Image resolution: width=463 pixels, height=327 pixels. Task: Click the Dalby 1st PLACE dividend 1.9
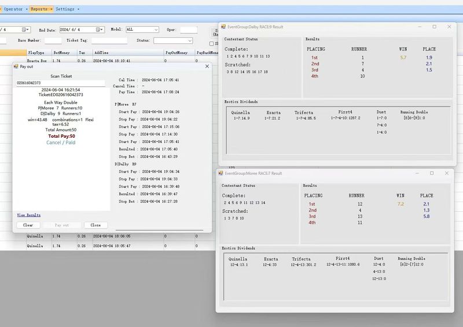tap(429, 57)
